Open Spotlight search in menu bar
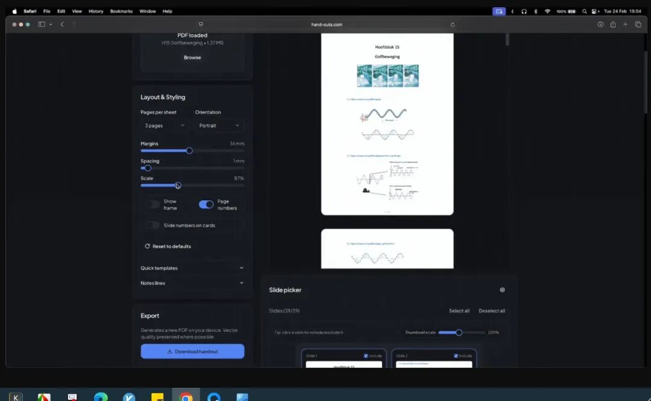 tap(584, 11)
